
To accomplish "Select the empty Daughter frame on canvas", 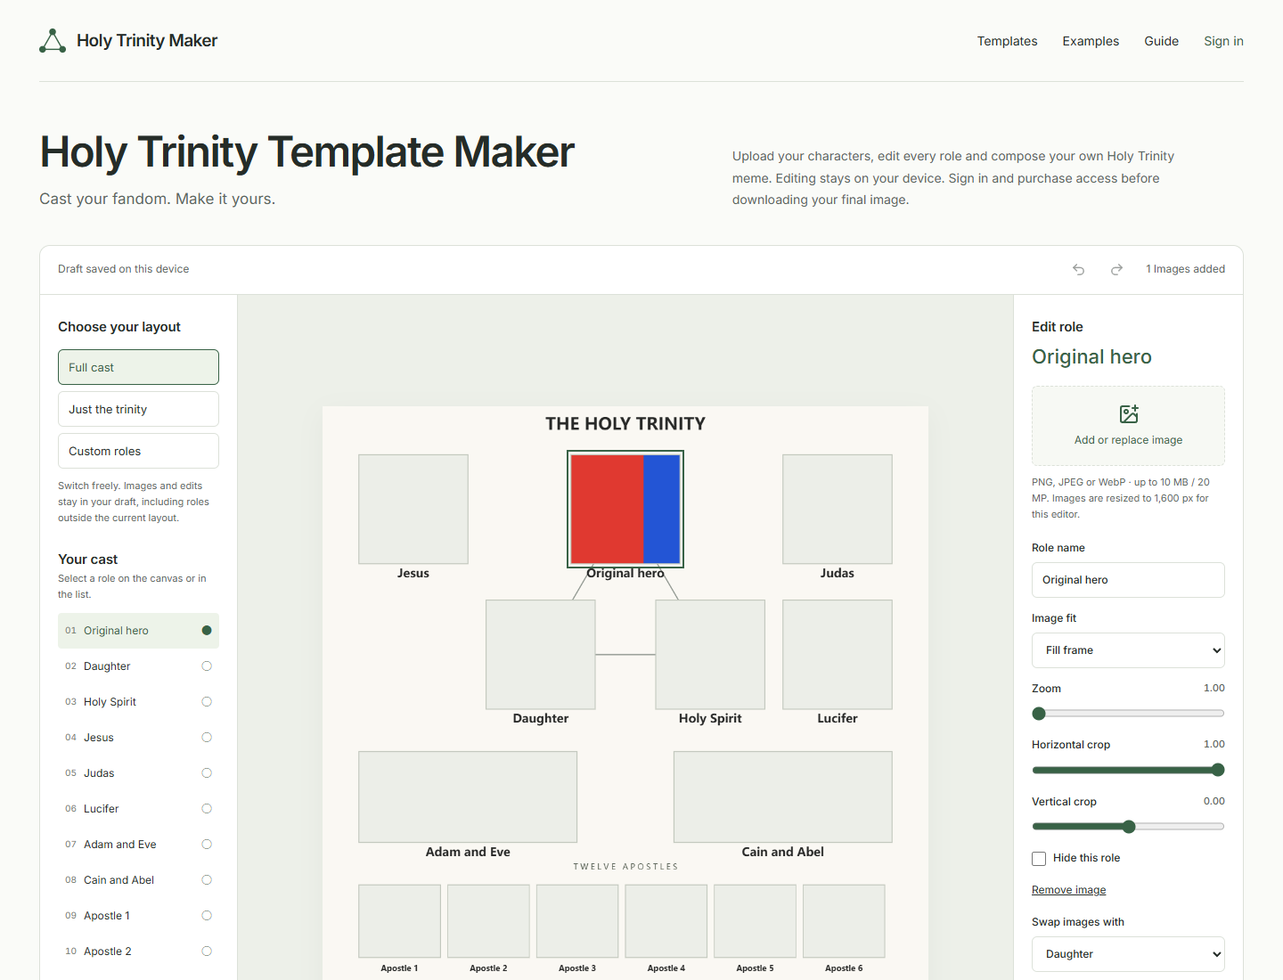I will (x=541, y=655).
